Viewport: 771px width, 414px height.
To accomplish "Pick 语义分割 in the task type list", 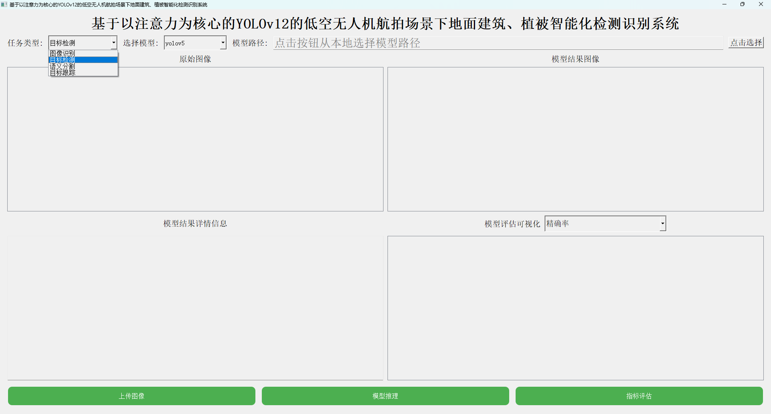I will click(83, 66).
